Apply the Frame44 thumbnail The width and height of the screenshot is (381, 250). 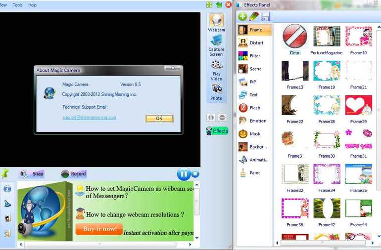click(x=358, y=208)
